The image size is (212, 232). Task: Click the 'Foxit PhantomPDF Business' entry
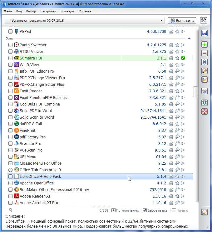click(100, 97)
